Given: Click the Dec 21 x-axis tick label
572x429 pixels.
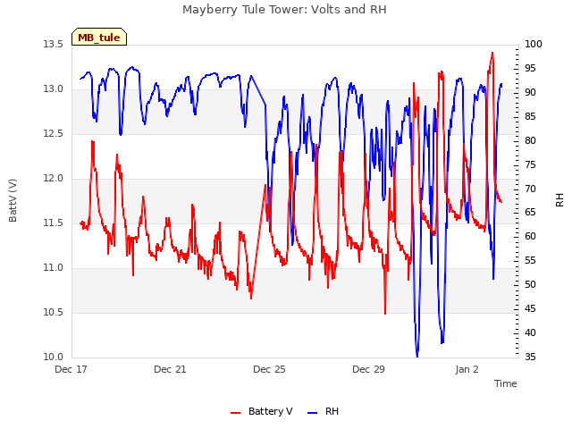Looking at the screenshot, I should [170, 369].
